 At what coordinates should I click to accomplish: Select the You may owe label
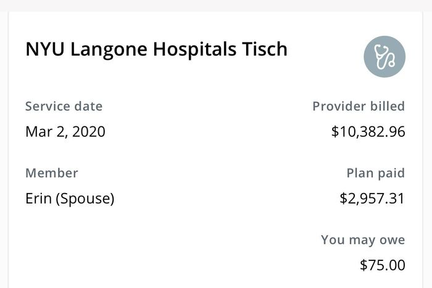coord(363,240)
